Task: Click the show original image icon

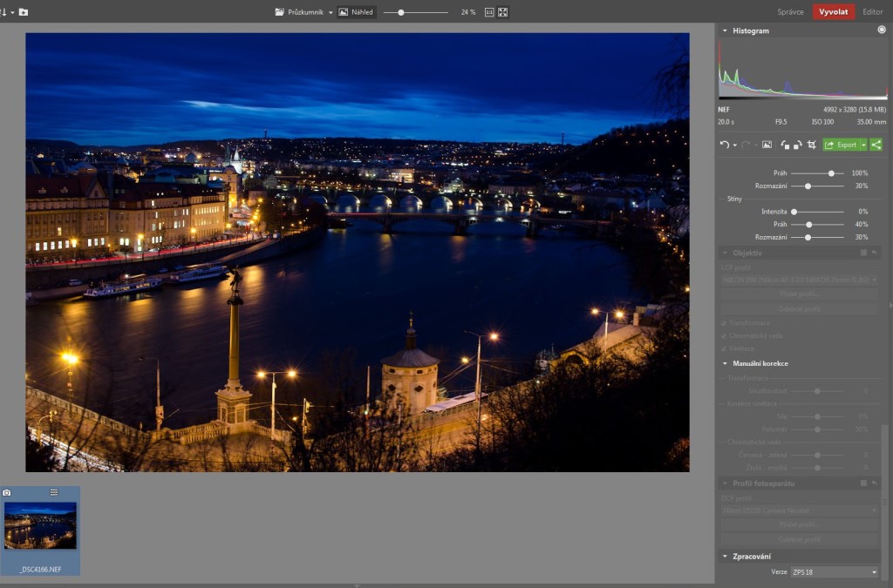Action: click(767, 145)
